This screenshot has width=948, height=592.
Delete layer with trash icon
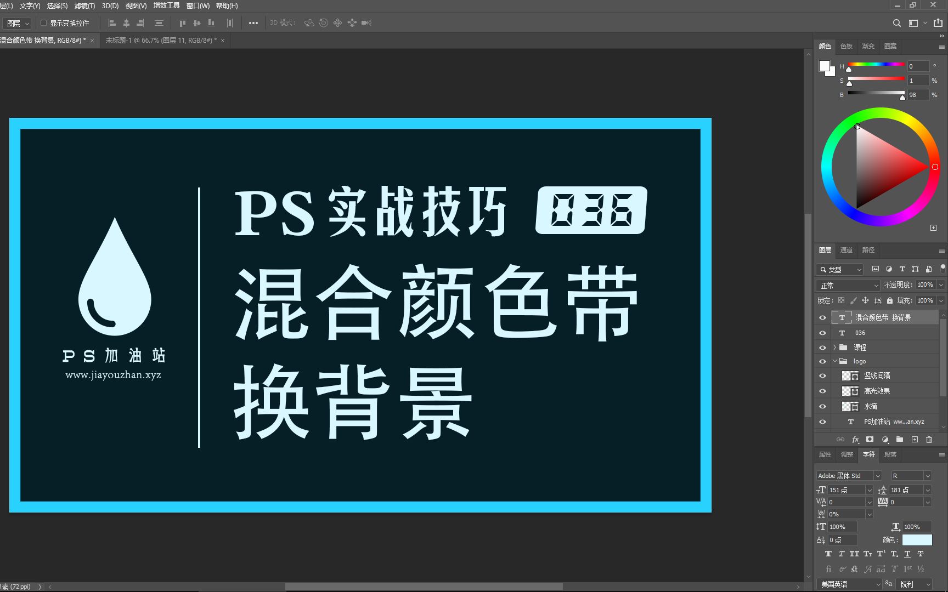tap(929, 440)
